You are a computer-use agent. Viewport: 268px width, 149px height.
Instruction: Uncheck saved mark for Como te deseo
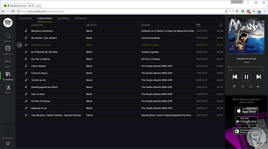26,73
